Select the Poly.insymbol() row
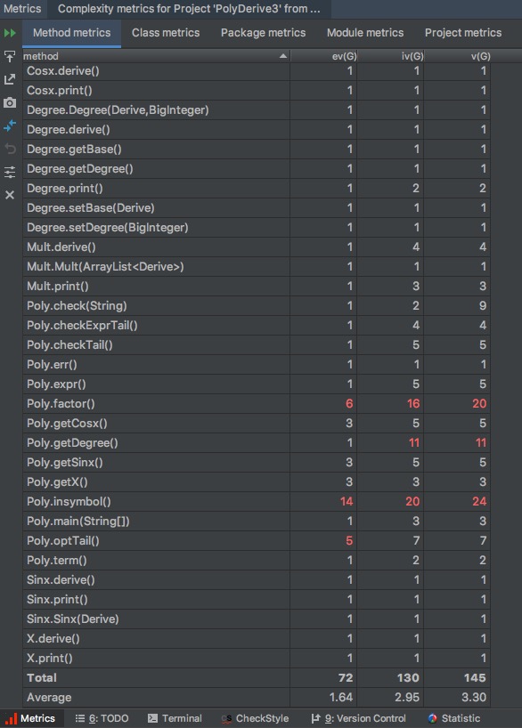Screen dimensions: 522x728 coord(257,501)
